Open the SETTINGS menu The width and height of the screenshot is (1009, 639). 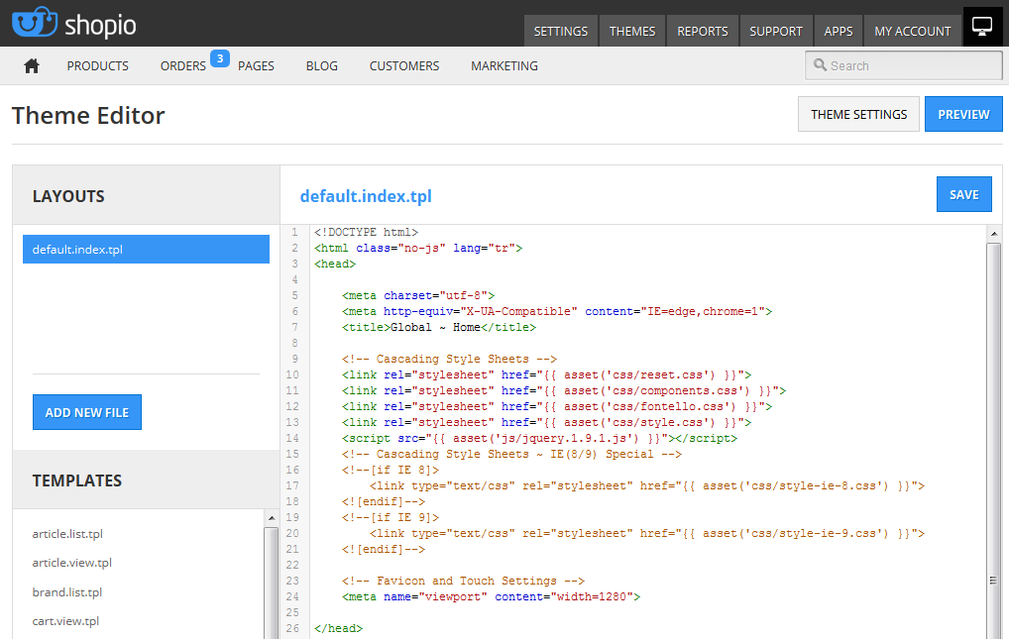click(x=560, y=31)
